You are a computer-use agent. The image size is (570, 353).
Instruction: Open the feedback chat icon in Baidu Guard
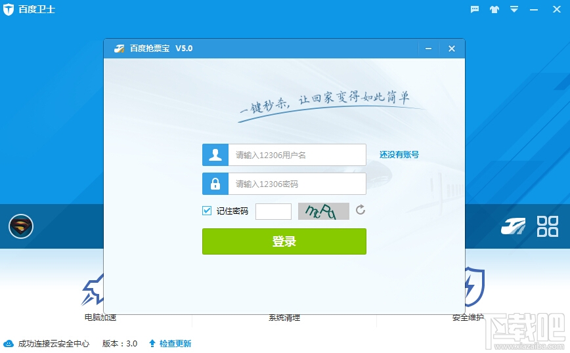pyautogui.click(x=474, y=9)
